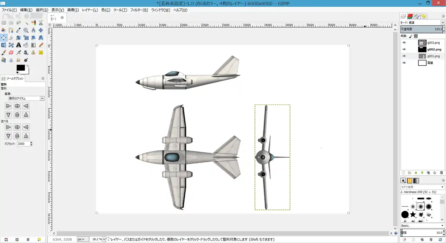Screen dimensions: 446x243
Task: Open the layer モード 標準 dropdown
Action: [x=423, y=22]
